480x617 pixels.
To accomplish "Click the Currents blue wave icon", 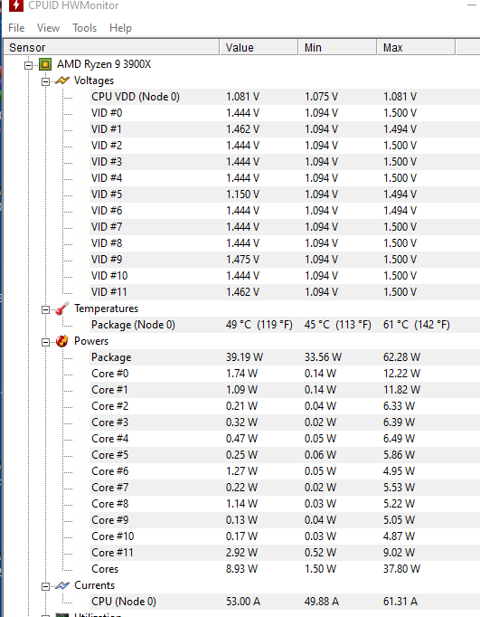I will 62,585.
